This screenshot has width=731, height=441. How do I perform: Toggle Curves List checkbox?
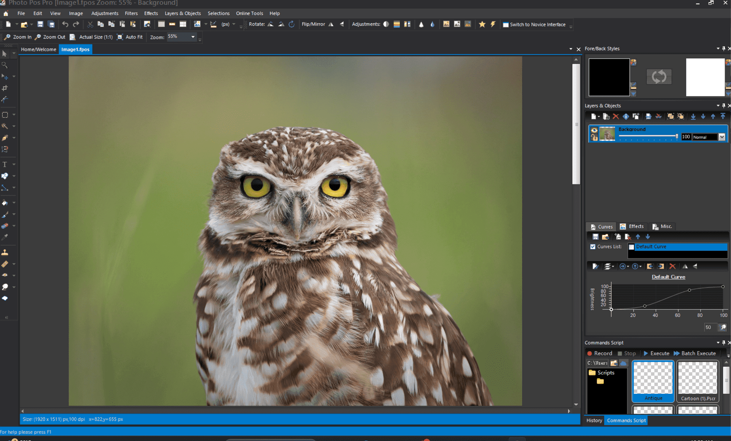coord(593,246)
